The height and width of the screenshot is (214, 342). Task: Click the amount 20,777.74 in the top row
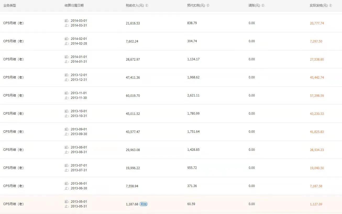tap(316, 23)
